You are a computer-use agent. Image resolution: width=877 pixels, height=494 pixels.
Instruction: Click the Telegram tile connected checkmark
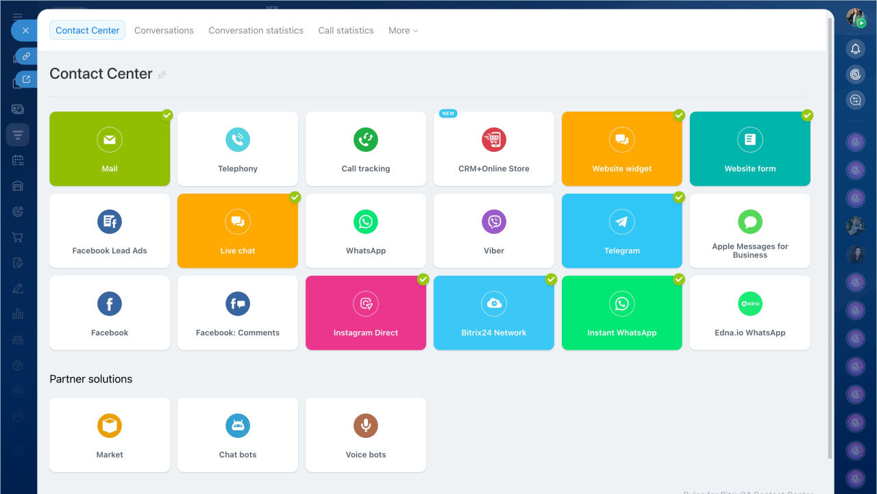(679, 197)
